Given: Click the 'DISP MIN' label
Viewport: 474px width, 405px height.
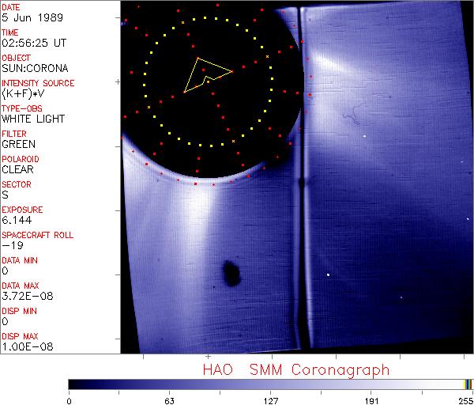Looking at the screenshot, I should point(19,311).
